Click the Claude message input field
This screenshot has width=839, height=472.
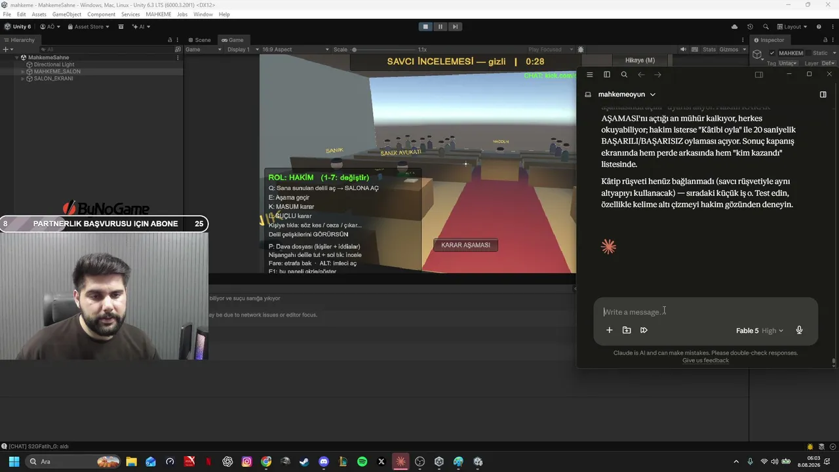(x=705, y=312)
